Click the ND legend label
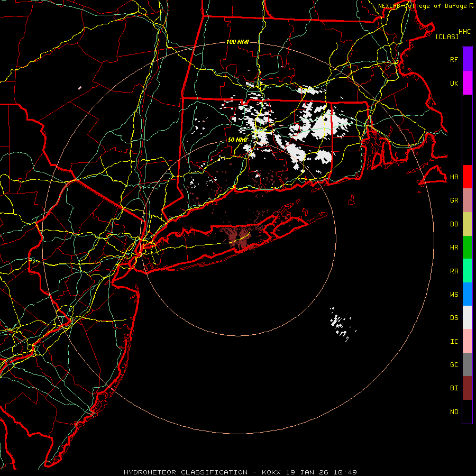This screenshot has height=476, width=476. coord(454,412)
